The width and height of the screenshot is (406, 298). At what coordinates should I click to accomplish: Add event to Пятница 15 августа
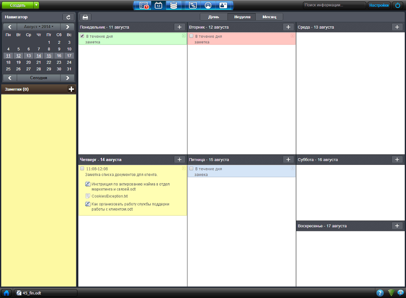[288, 160]
